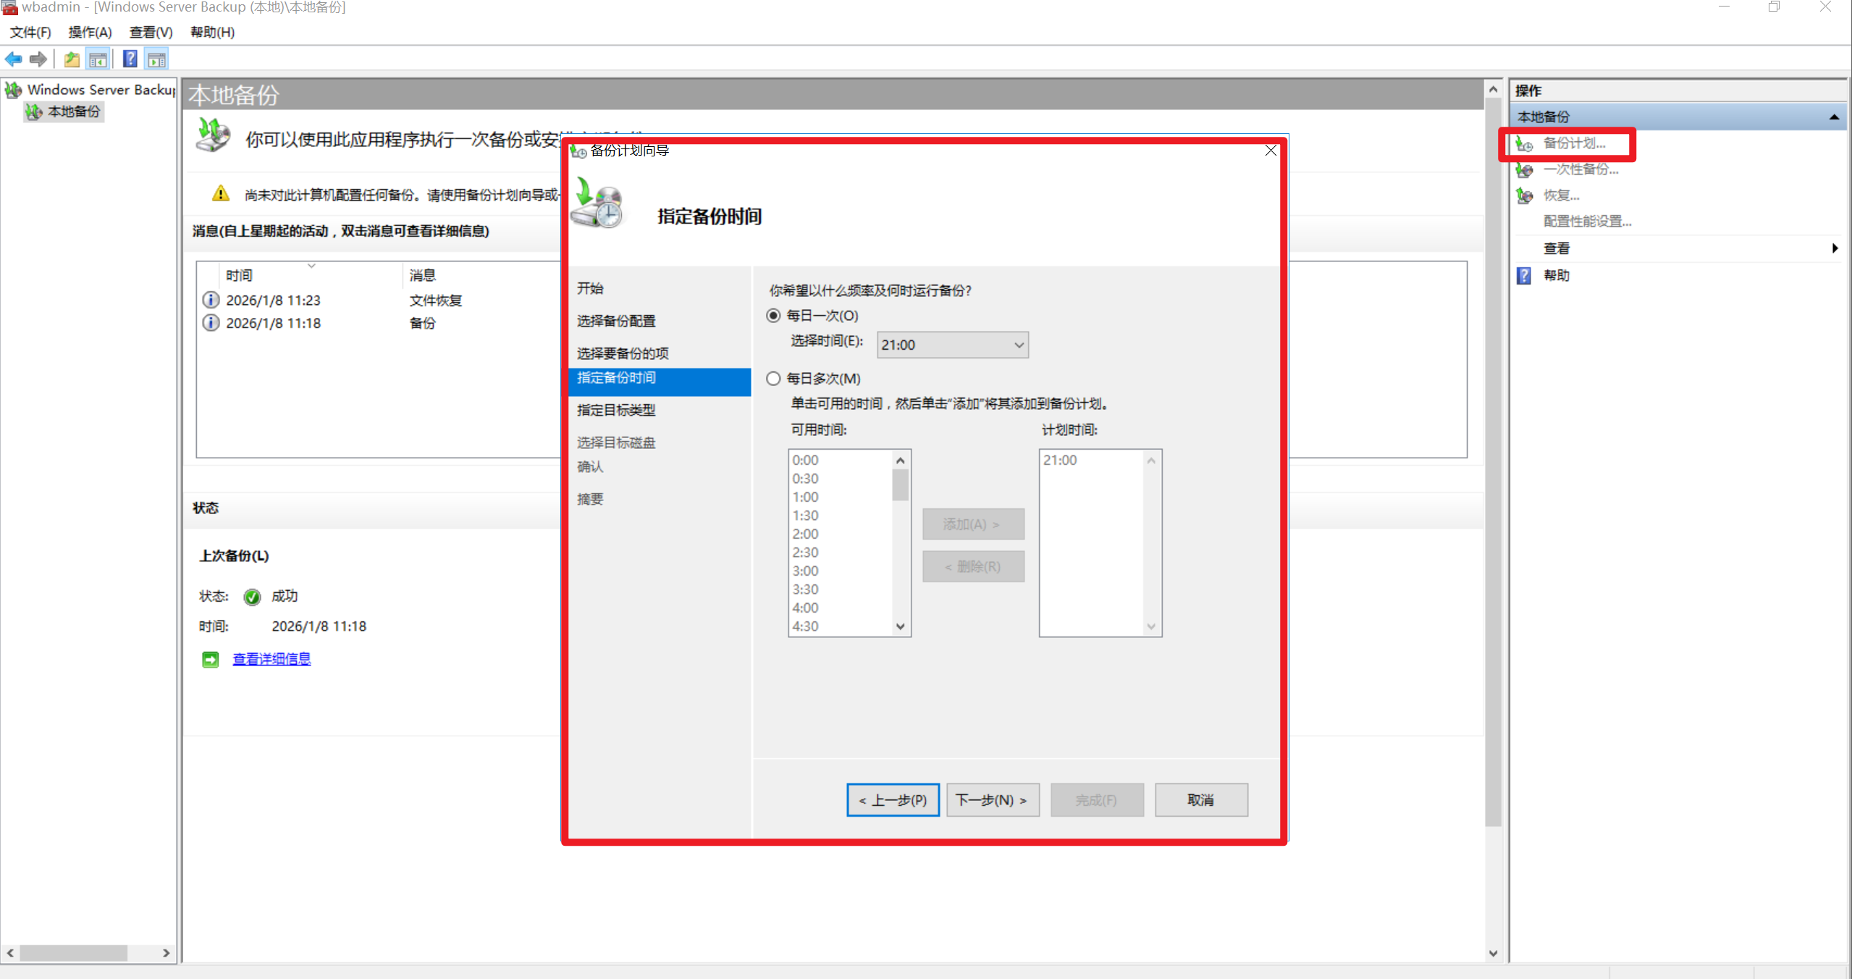
Task: Select 2:00 in the available times list
Action: point(805,534)
